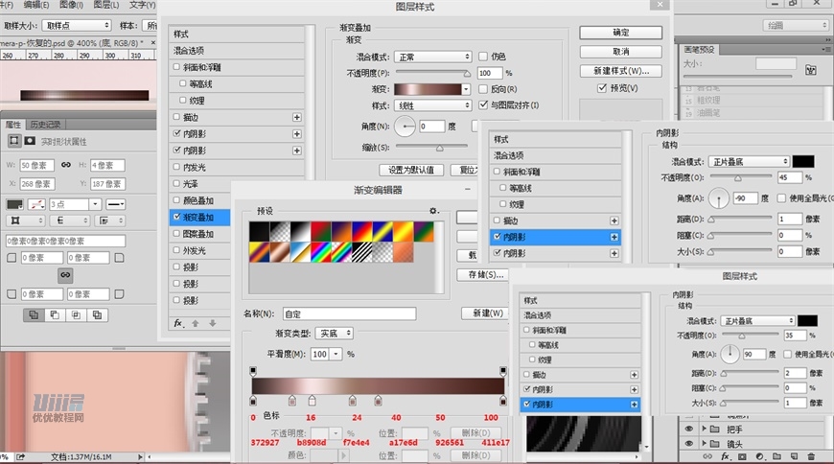The image size is (834, 464).
Task: Open the stroke width 3 点 dropdown arrow
Action: (95, 204)
